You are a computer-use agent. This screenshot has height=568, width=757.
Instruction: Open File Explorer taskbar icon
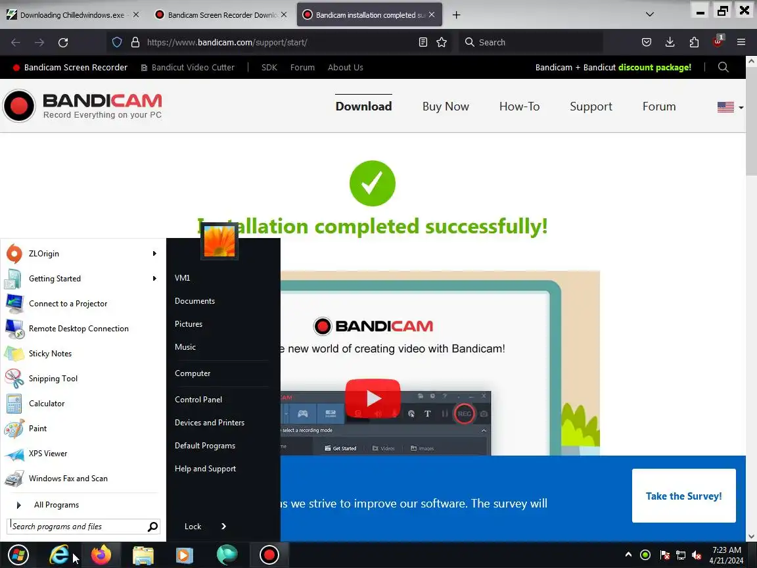[143, 555]
